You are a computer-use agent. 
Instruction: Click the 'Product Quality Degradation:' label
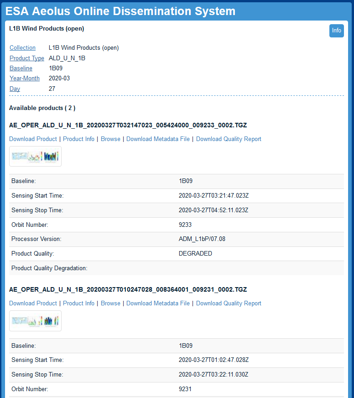point(49,268)
